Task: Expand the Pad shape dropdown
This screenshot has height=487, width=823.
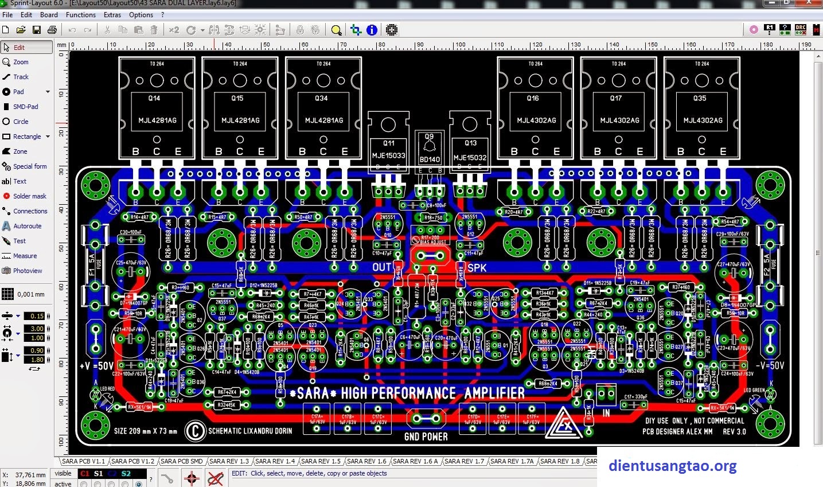Action: click(x=48, y=91)
